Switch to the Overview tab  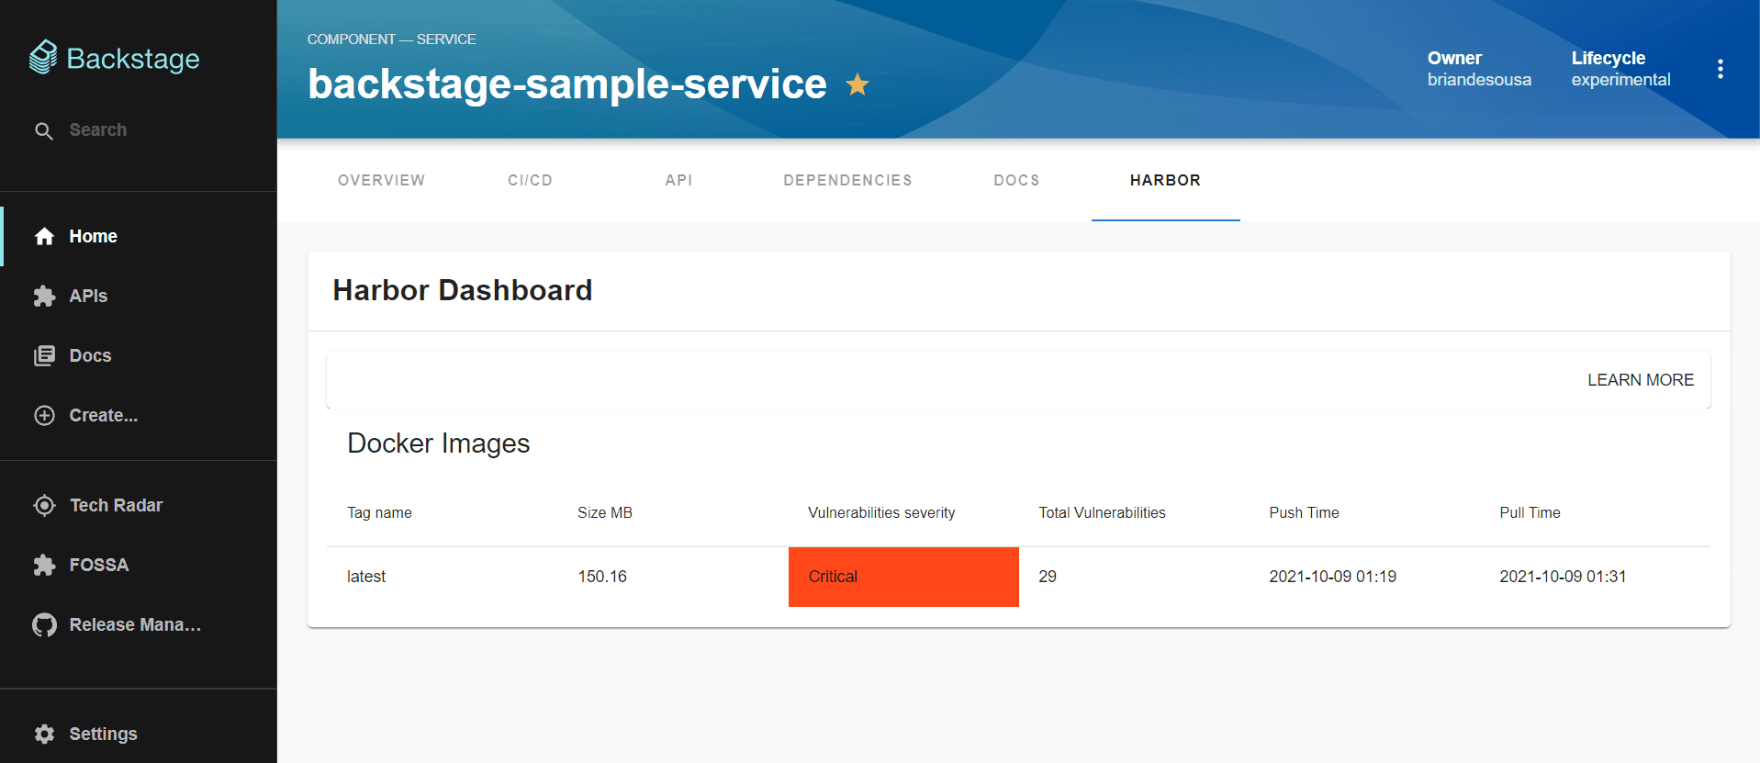coord(381,180)
